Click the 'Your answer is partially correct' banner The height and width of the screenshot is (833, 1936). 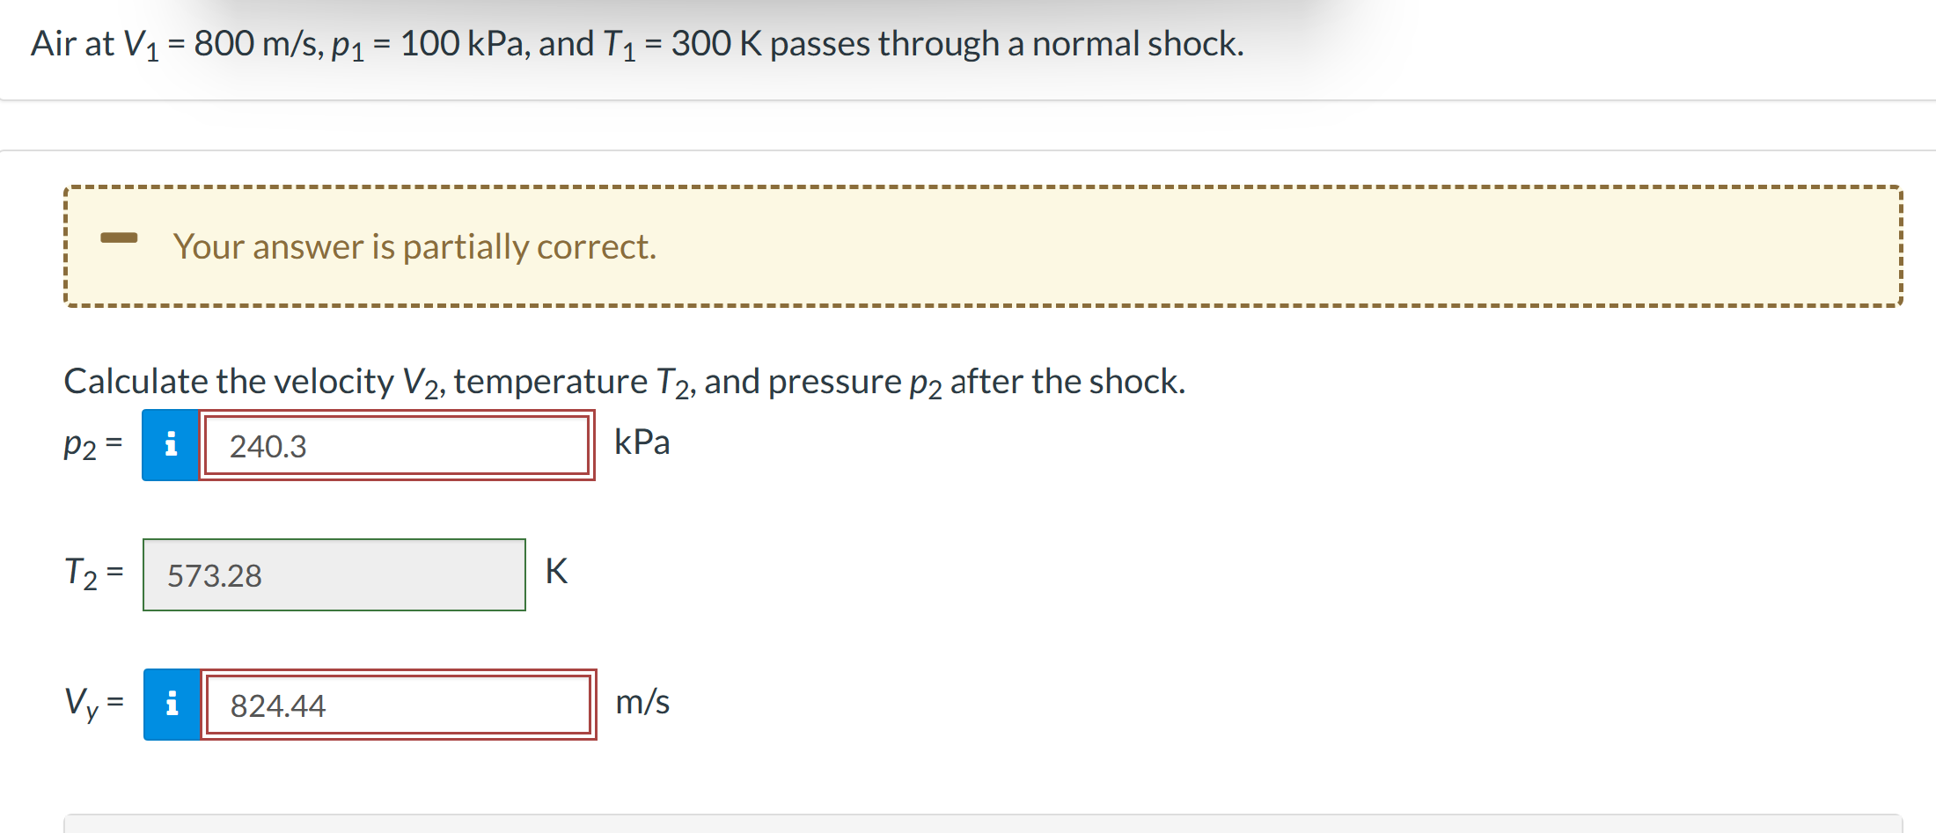point(968,246)
